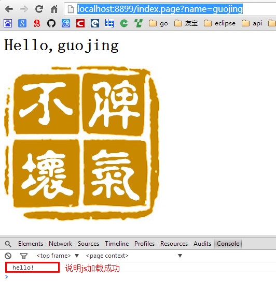Switch to the Network tab
276x282 pixels.
point(60,244)
